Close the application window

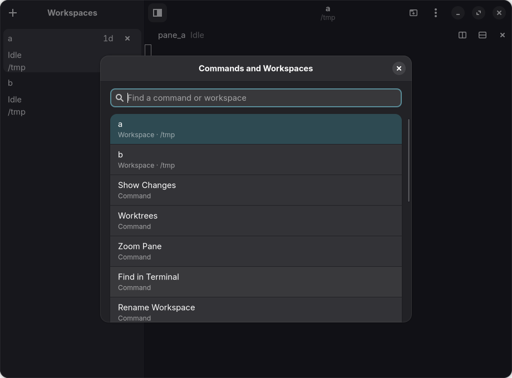(499, 13)
